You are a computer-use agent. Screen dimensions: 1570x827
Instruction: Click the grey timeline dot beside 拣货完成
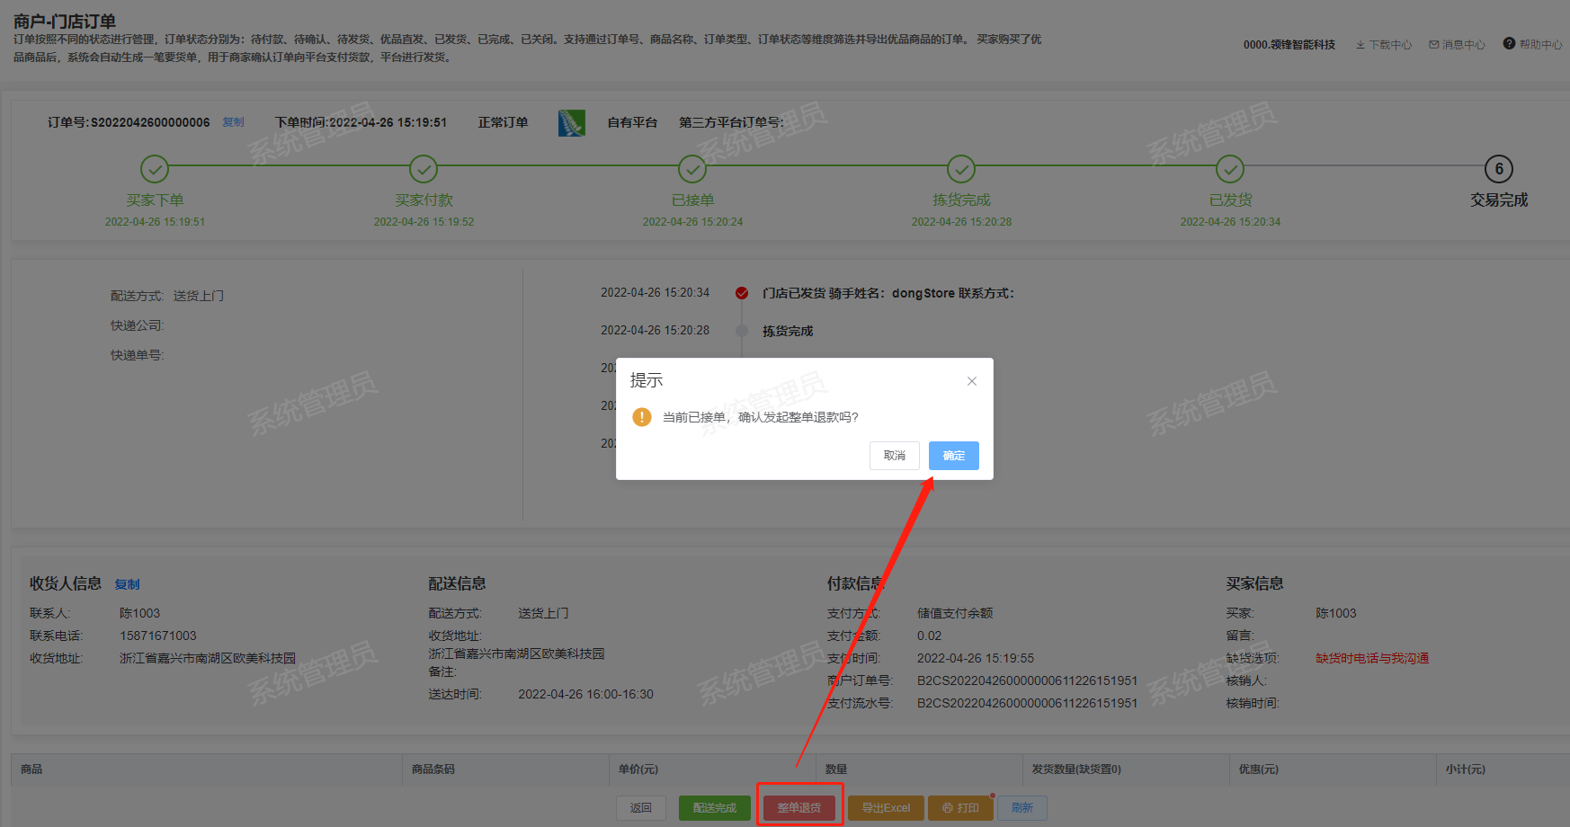click(x=742, y=331)
